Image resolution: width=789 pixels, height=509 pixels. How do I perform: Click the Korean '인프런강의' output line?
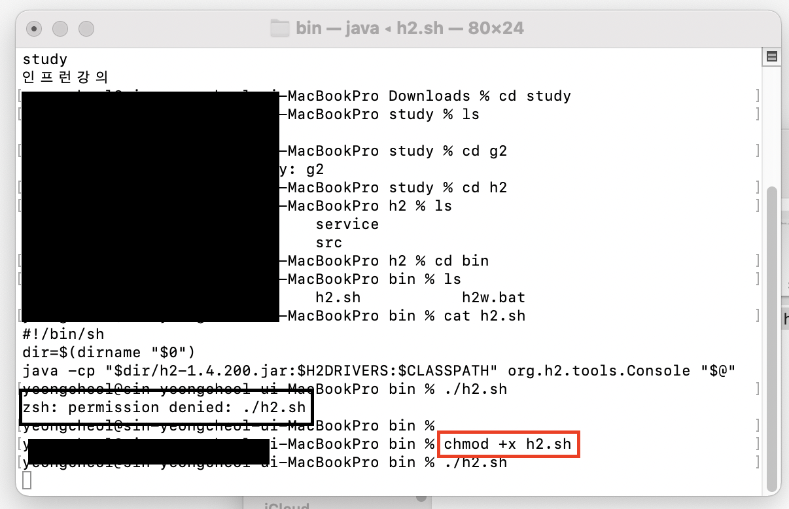[x=65, y=77]
